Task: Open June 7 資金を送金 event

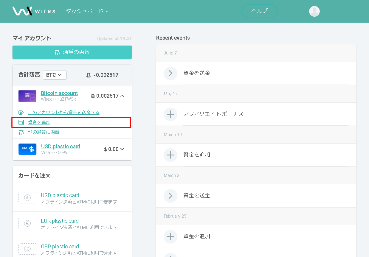Action: [256, 73]
